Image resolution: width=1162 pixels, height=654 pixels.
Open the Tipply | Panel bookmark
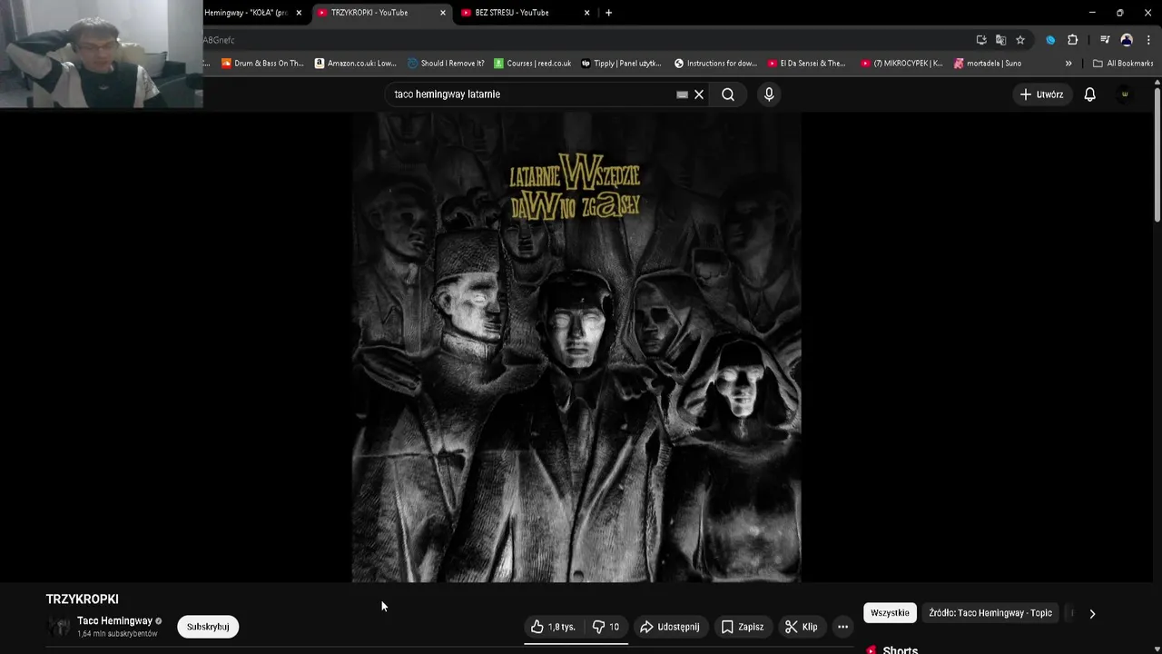[x=621, y=64]
